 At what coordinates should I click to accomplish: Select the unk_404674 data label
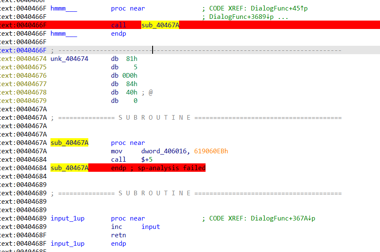click(69, 59)
